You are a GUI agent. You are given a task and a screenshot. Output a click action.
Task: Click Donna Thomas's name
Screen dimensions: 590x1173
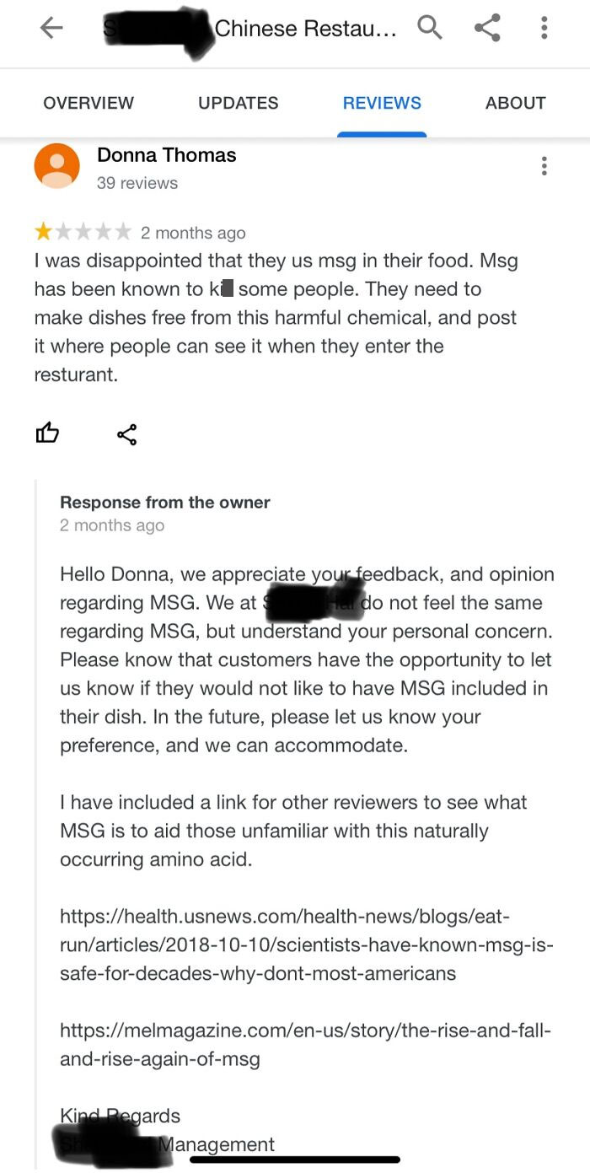pos(166,156)
